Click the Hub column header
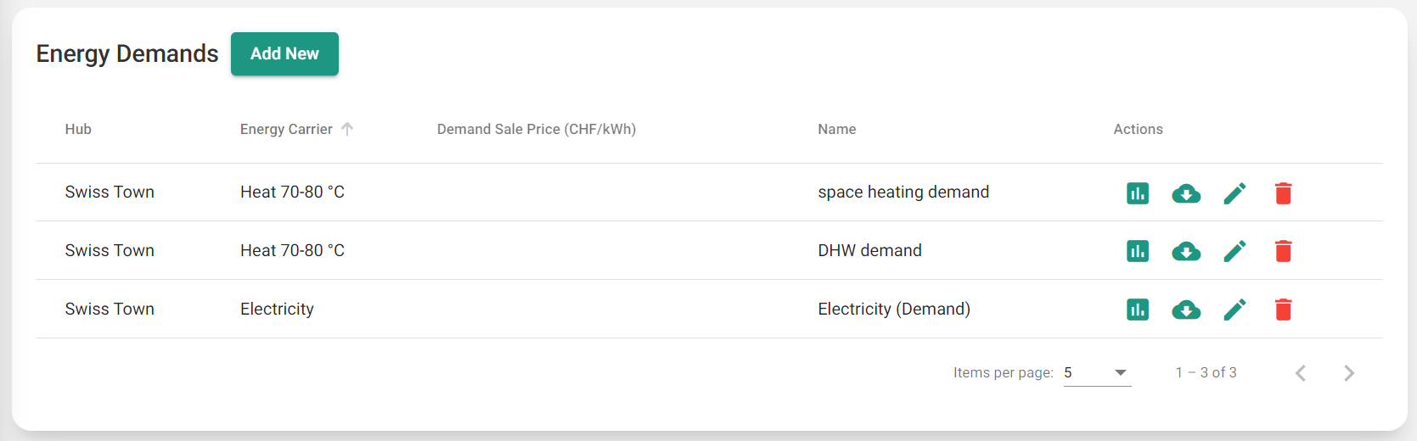Screen dimensions: 1417x441 (78, 129)
